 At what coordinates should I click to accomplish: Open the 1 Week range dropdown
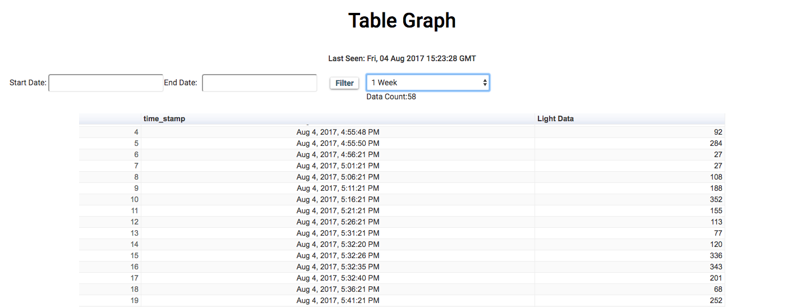click(x=428, y=83)
